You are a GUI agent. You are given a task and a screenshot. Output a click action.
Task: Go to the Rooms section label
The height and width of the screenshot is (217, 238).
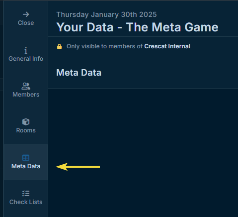click(26, 130)
